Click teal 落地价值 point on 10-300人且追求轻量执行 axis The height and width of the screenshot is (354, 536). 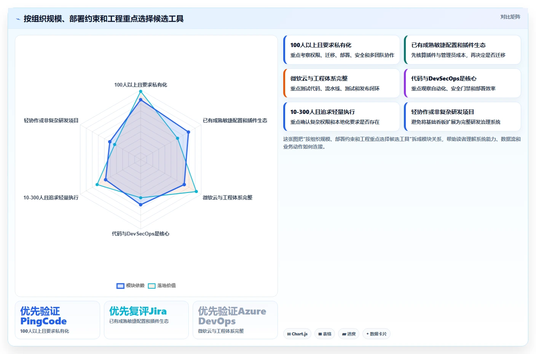point(97,185)
